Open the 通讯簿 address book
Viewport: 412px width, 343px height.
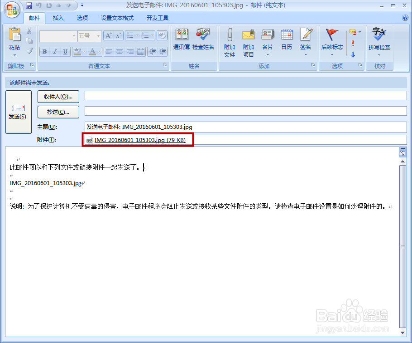[x=182, y=39]
